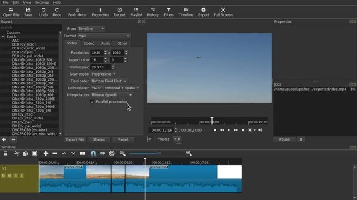Show the Recent files panel
The width and height of the screenshot is (357, 200).
[119, 12]
